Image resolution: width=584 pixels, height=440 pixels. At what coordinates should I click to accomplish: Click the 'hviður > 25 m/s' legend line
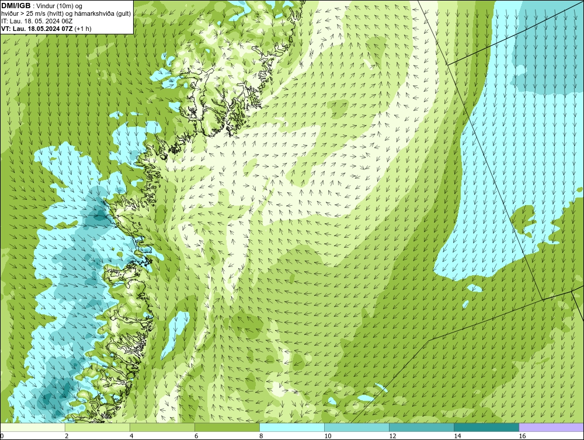click(x=66, y=13)
